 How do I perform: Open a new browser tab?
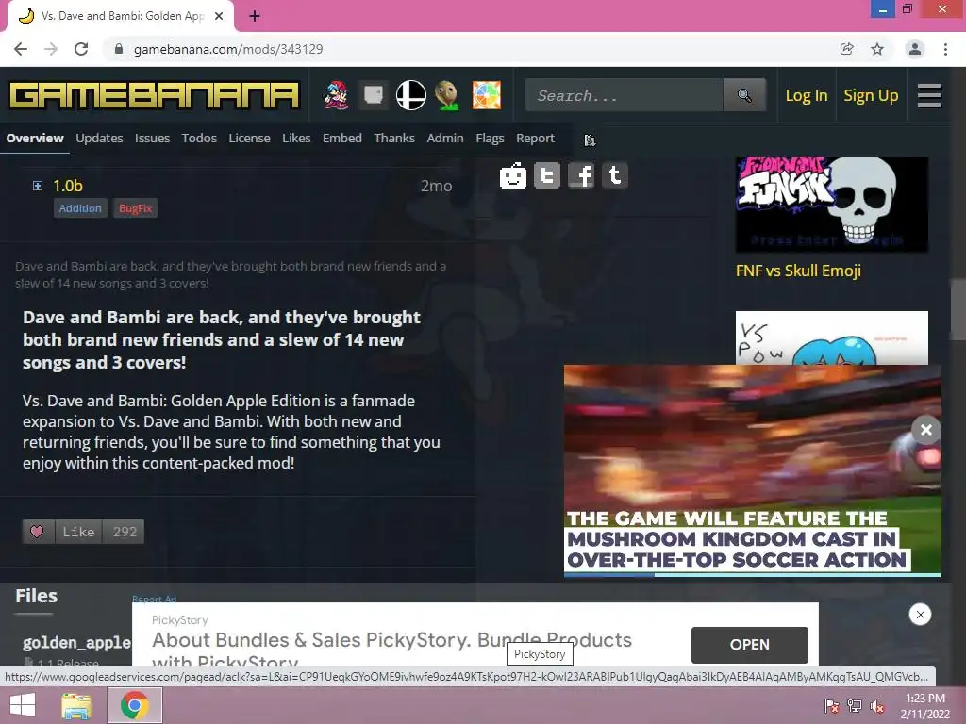(255, 16)
